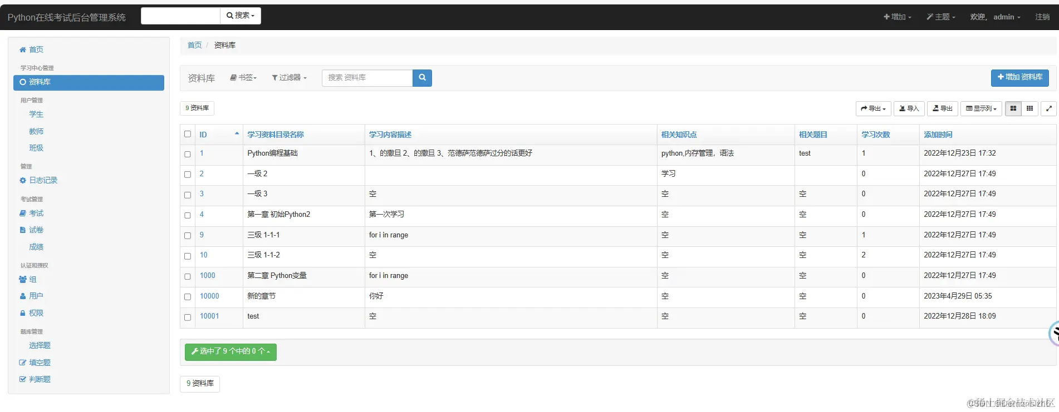Viewport: 1059px width, 412px height.
Task: Open 用户 users in the sidebar
Action: coord(32,296)
